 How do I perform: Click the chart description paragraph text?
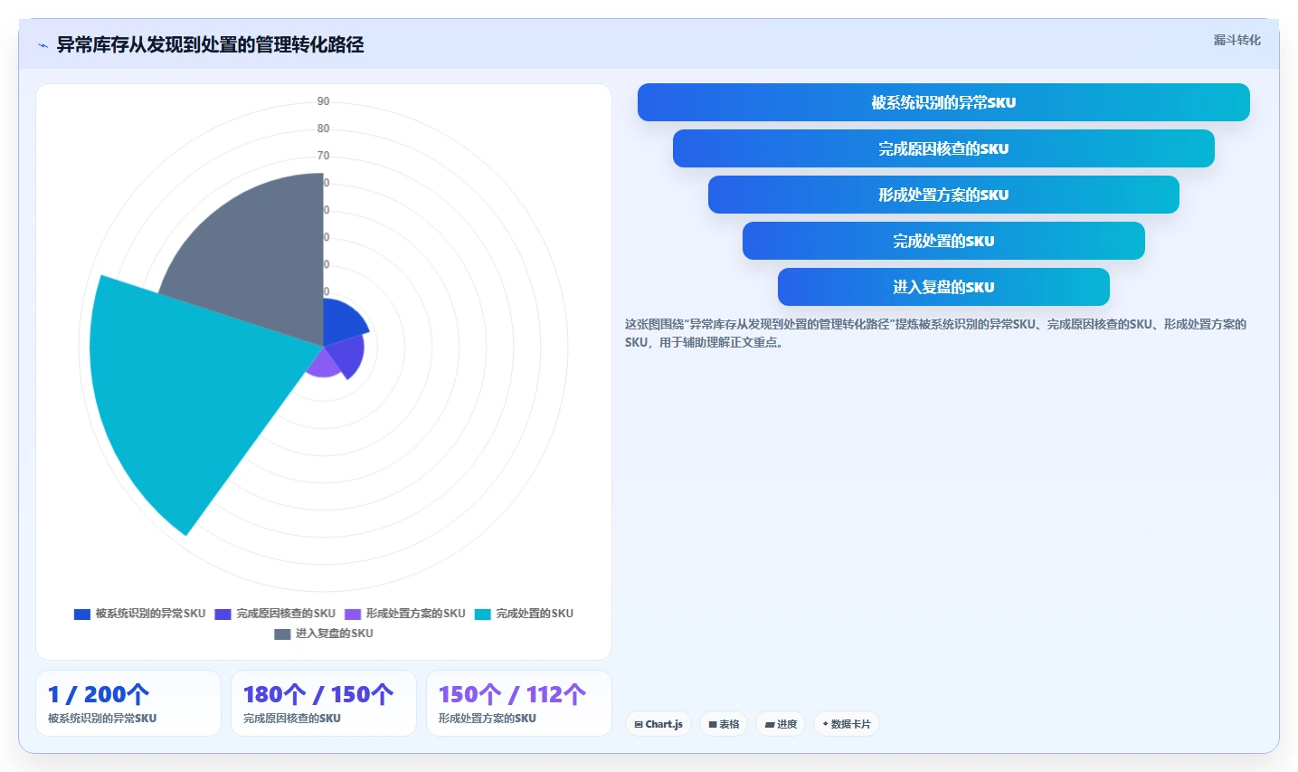coord(935,333)
